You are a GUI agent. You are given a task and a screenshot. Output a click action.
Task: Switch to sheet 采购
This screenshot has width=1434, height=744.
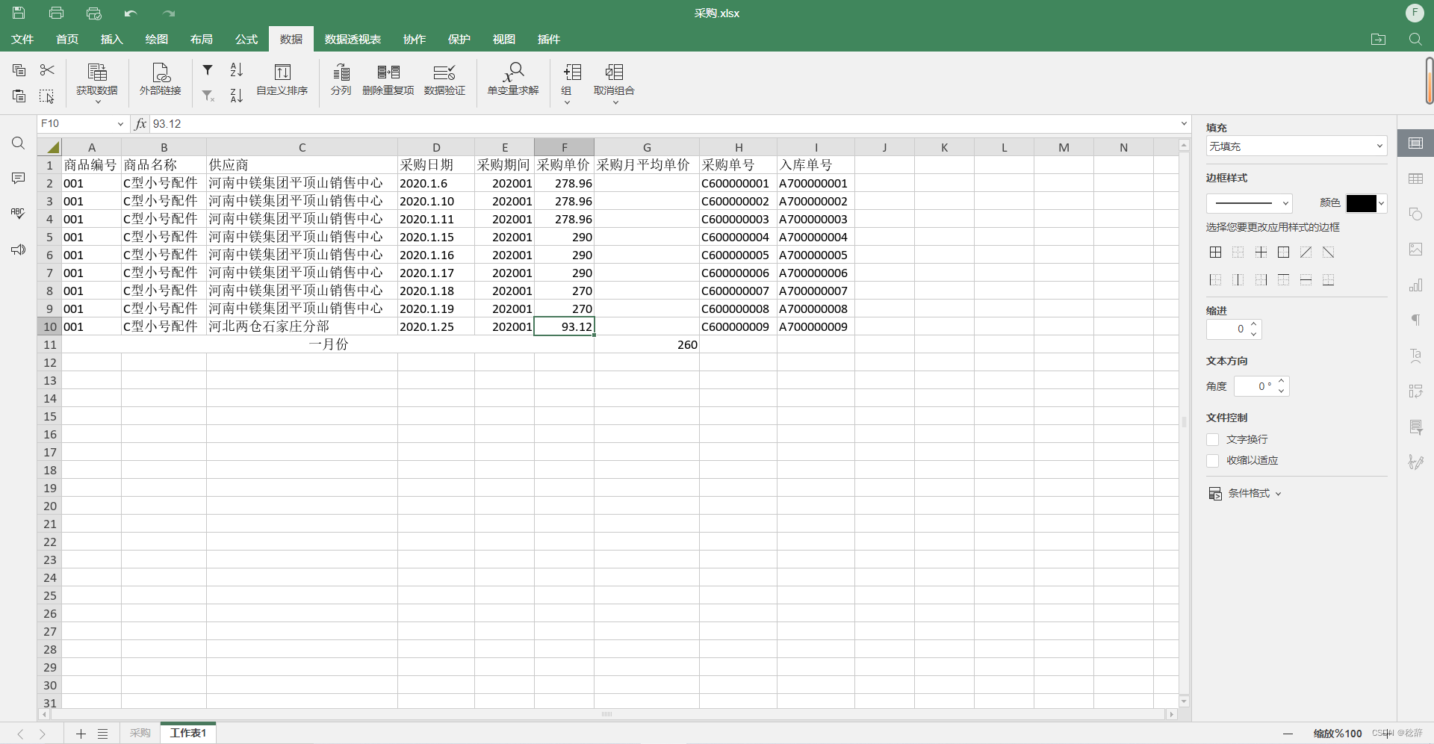140,734
